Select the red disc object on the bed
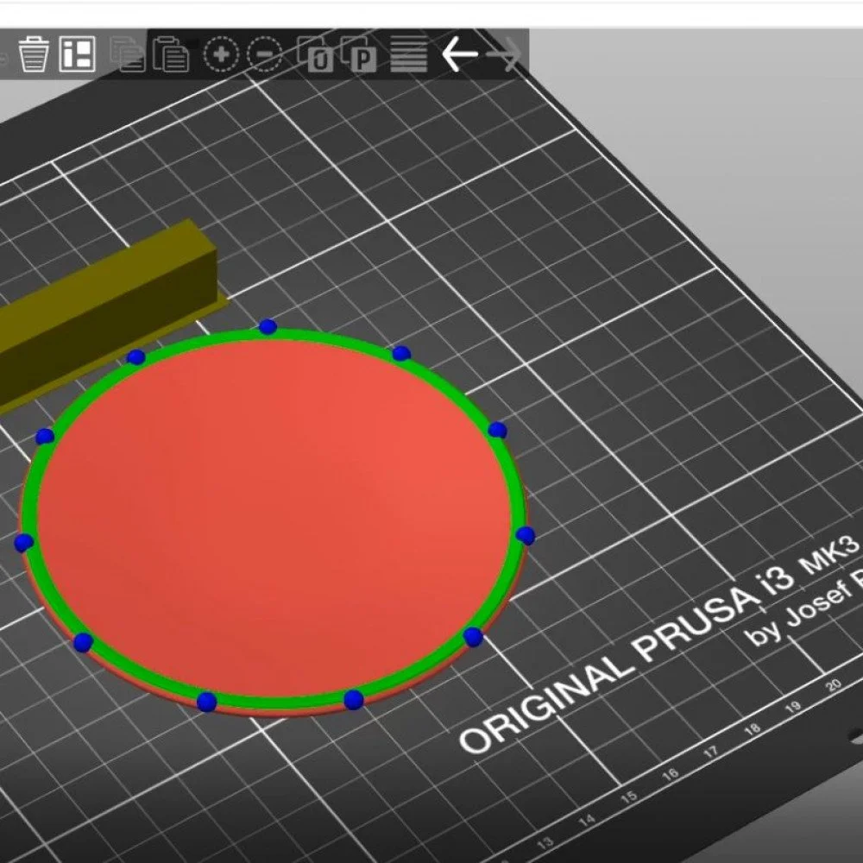Image resolution: width=863 pixels, height=863 pixels. point(274,517)
